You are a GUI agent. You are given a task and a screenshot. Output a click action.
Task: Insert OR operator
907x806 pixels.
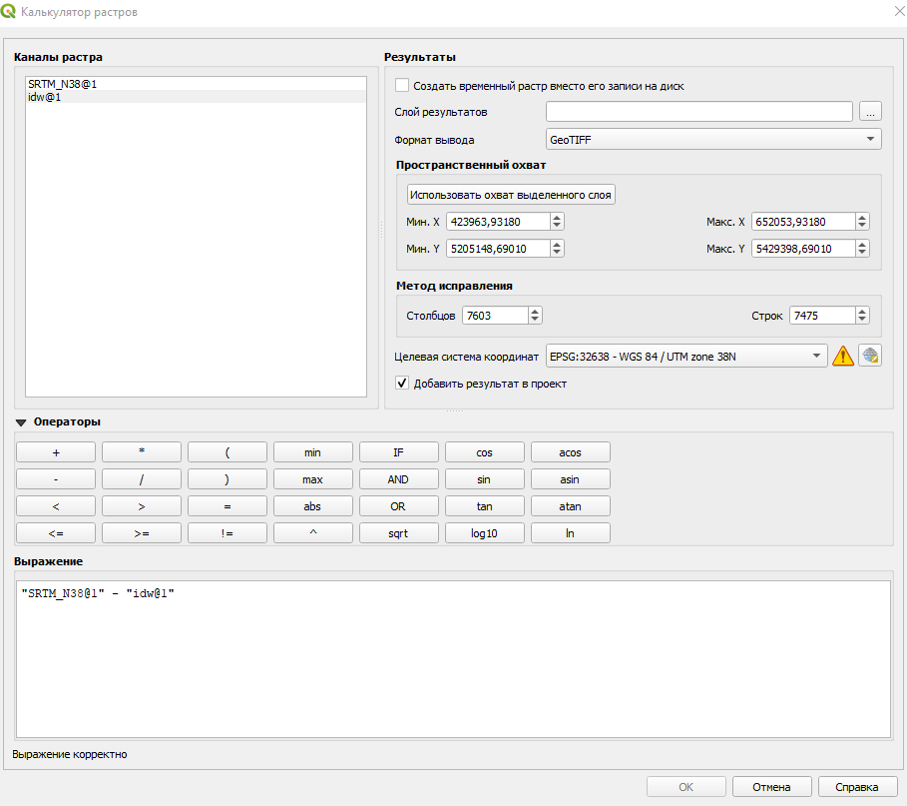pos(398,506)
